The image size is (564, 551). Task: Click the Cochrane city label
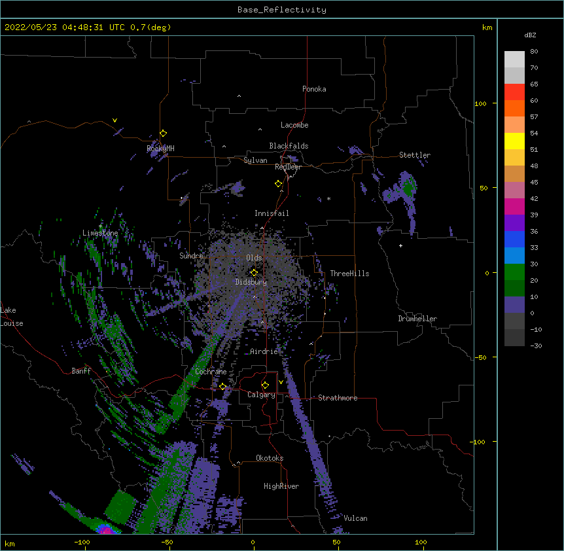[x=211, y=372]
